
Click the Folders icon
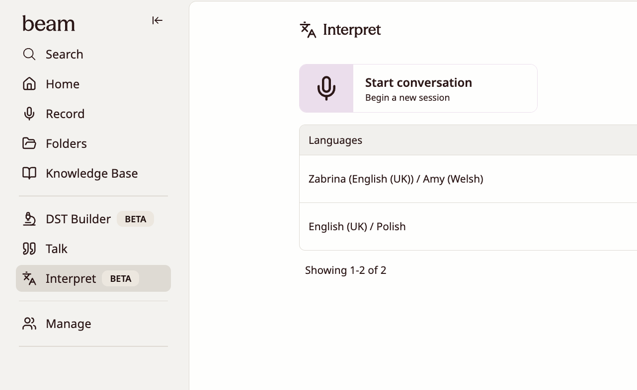click(29, 143)
